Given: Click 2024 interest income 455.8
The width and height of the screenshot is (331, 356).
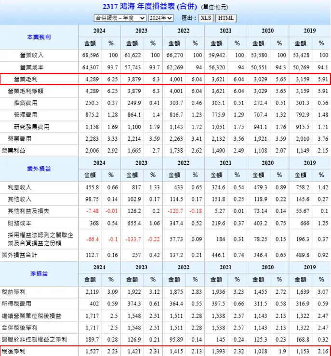Looking at the screenshot, I should pos(92,187).
